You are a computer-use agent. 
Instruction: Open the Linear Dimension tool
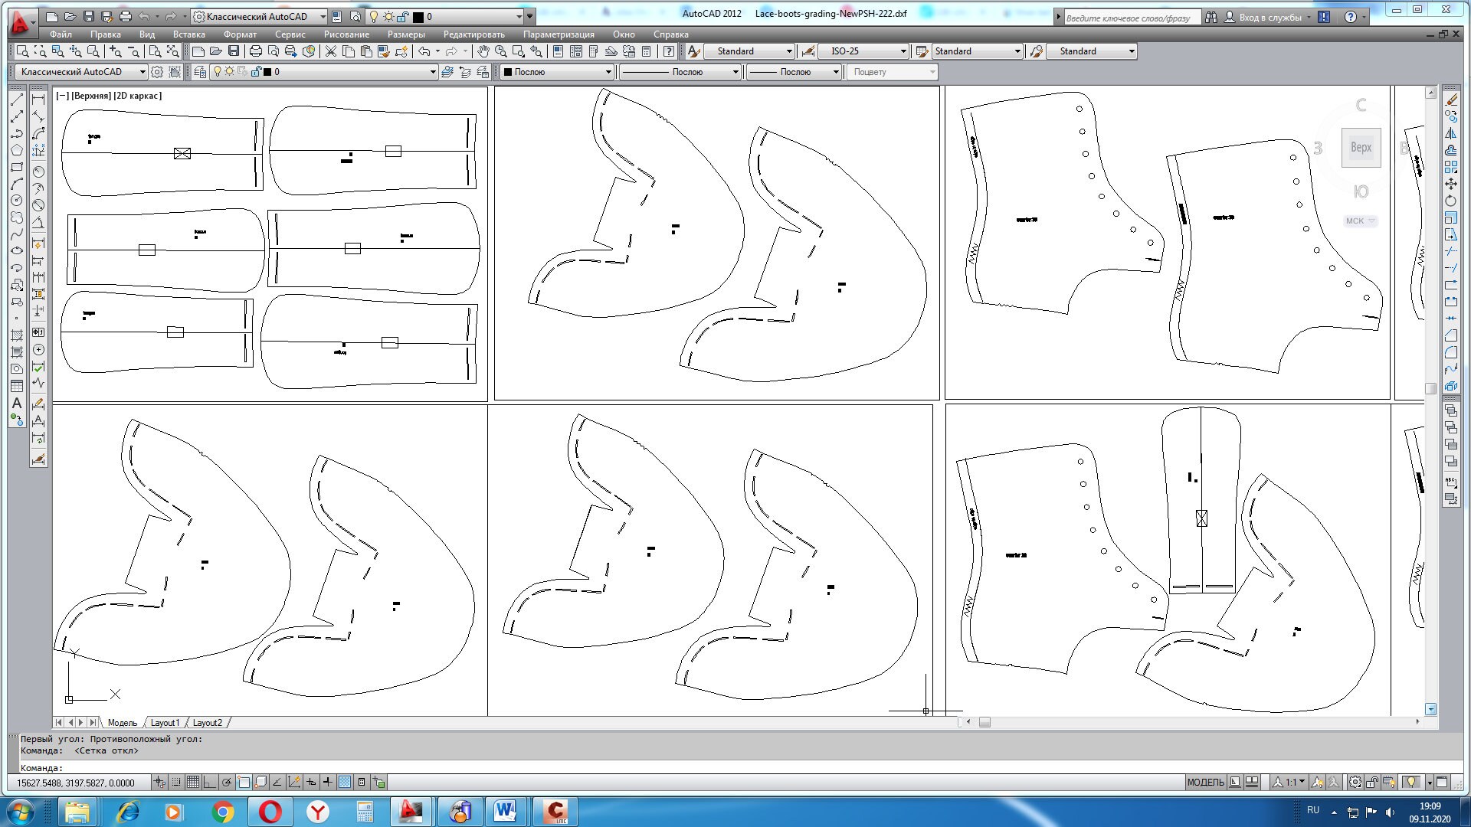(38, 100)
